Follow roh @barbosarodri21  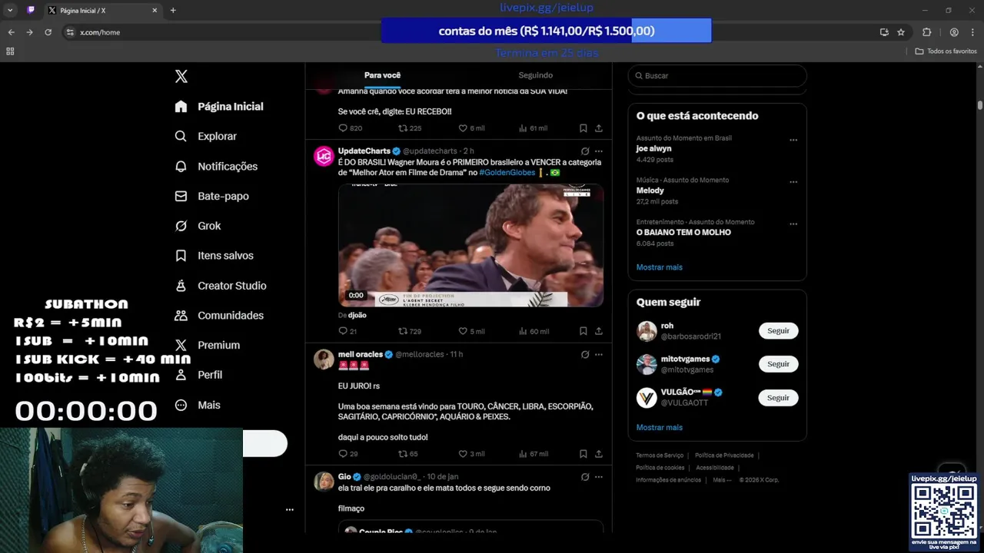(x=778, y=331)
